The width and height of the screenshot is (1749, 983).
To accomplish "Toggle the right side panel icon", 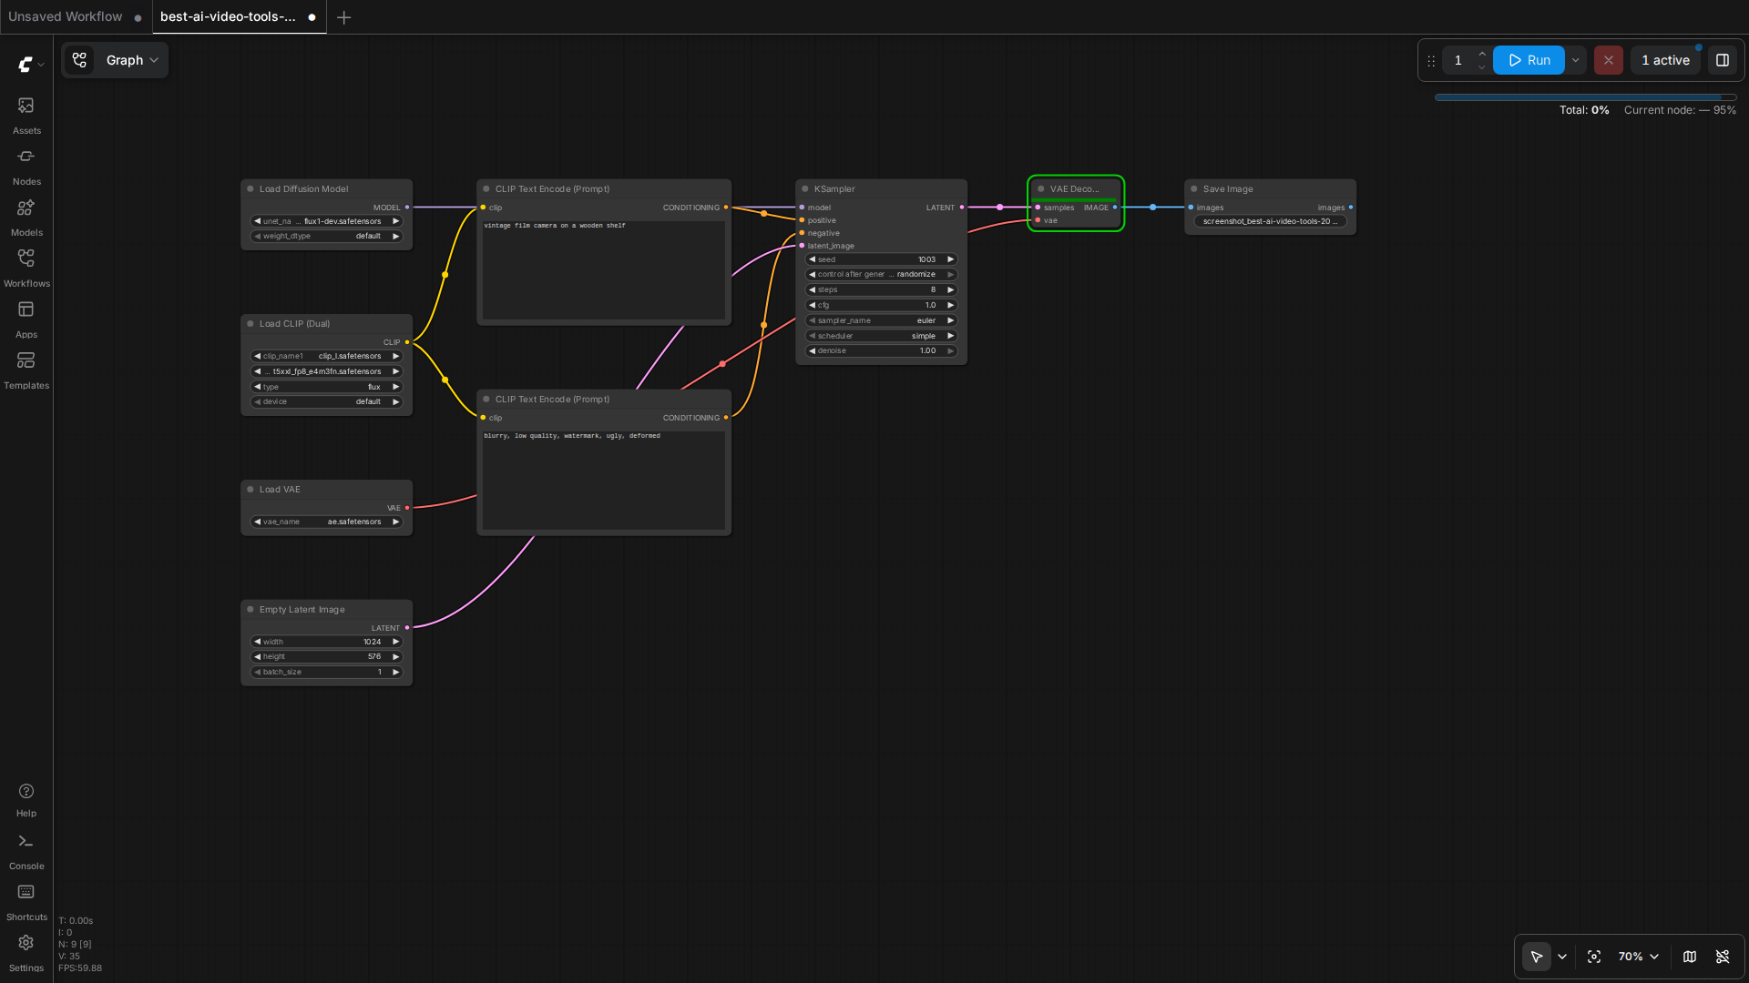I will (1722, 60).
